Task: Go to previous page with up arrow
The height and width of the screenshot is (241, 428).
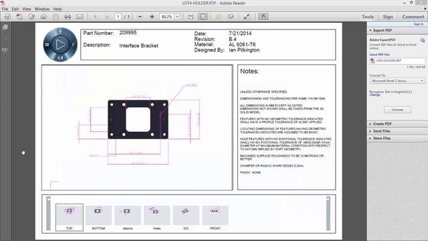Action: [95, 17]
